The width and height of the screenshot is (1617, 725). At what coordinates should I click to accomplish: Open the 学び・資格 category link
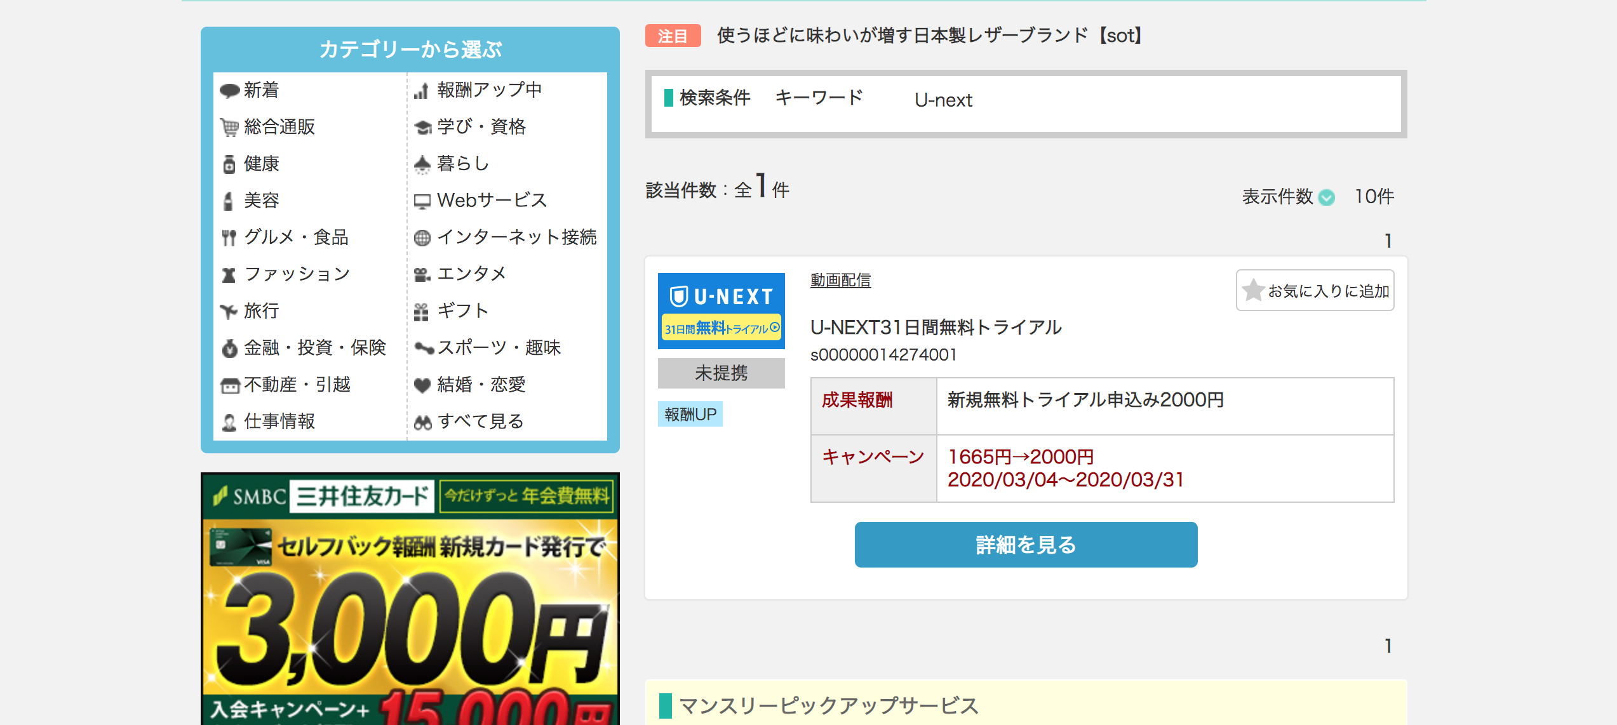pos(481,126)
